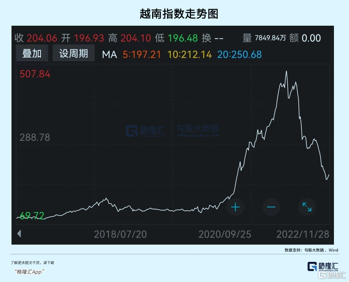Click the plus zoom-in icon
349x282 pixels.
(x=235, y=207)
